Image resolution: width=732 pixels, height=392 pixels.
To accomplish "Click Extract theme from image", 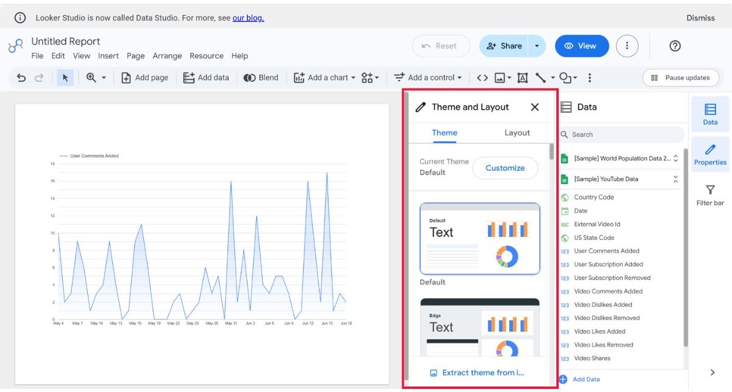I will [x=478, y=372].
